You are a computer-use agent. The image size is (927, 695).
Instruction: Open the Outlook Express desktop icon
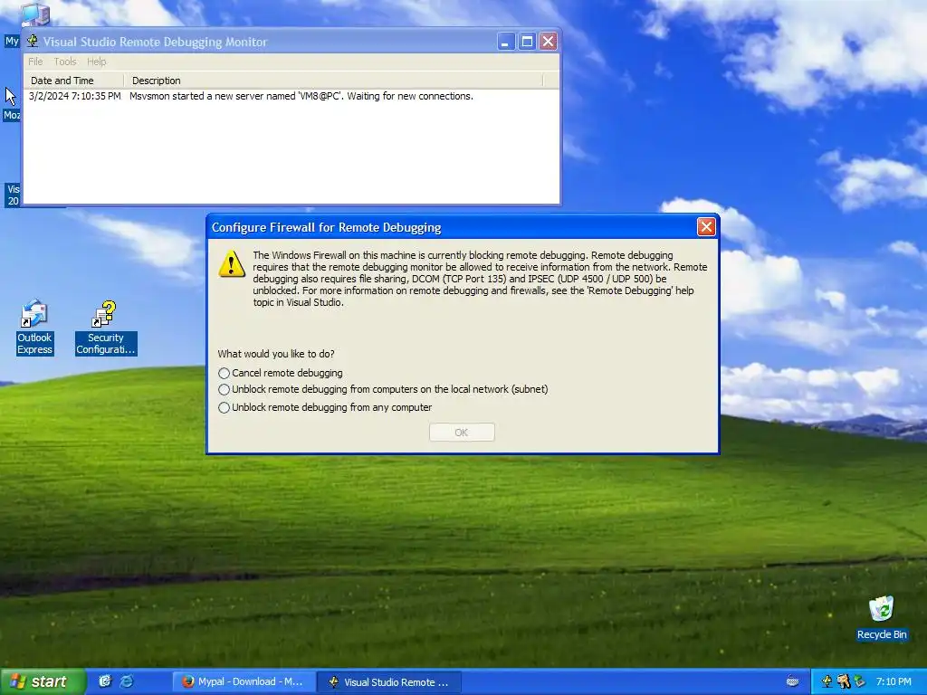(x=34, y=327)
